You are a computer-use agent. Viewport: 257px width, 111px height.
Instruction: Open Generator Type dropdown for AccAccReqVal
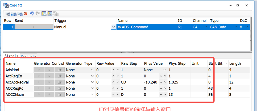coord(92,82)
